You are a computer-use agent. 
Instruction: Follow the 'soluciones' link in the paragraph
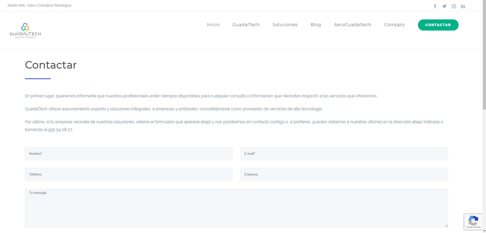coord(124,122)
